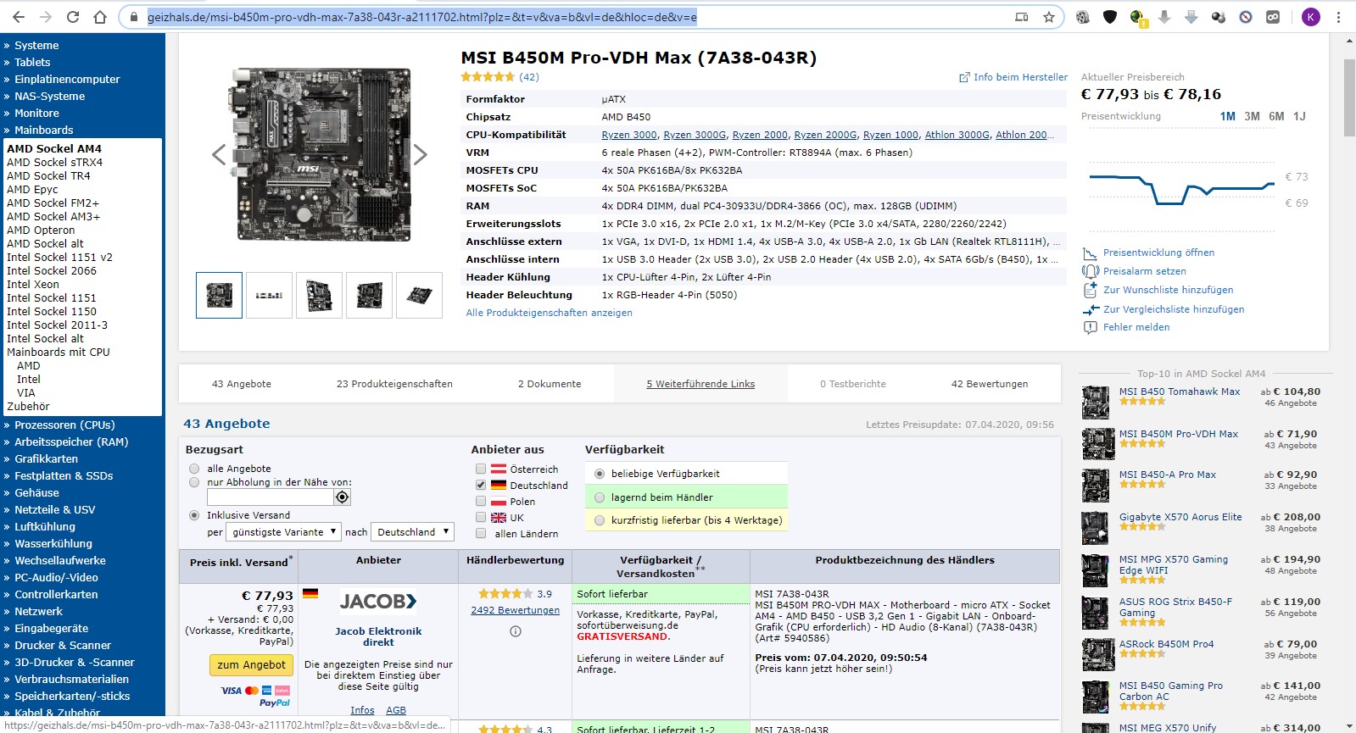This screenshot has width=1356, height=733.
Task: Open 2492 Bewertungen link
Action: (515, 610)
